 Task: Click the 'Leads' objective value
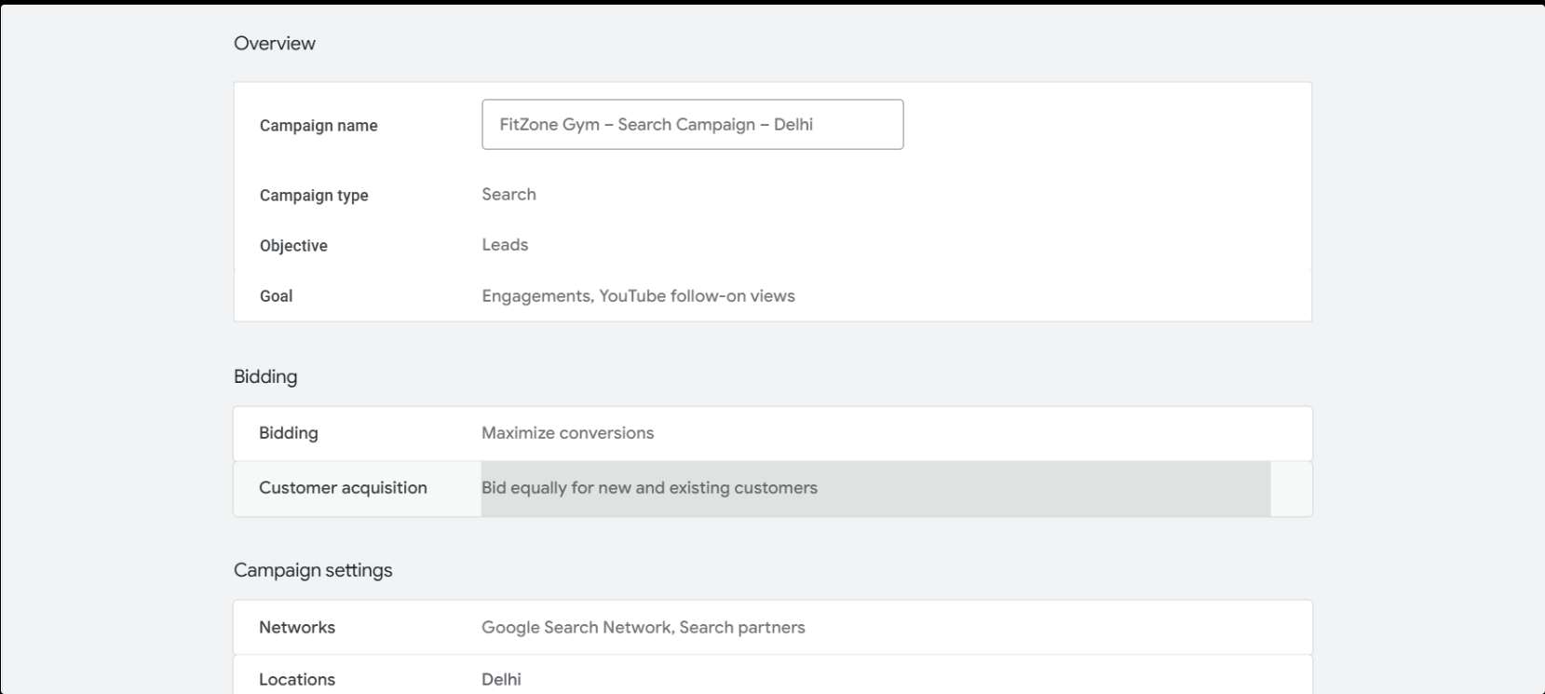pyautogui.click(x=505, y=245)
